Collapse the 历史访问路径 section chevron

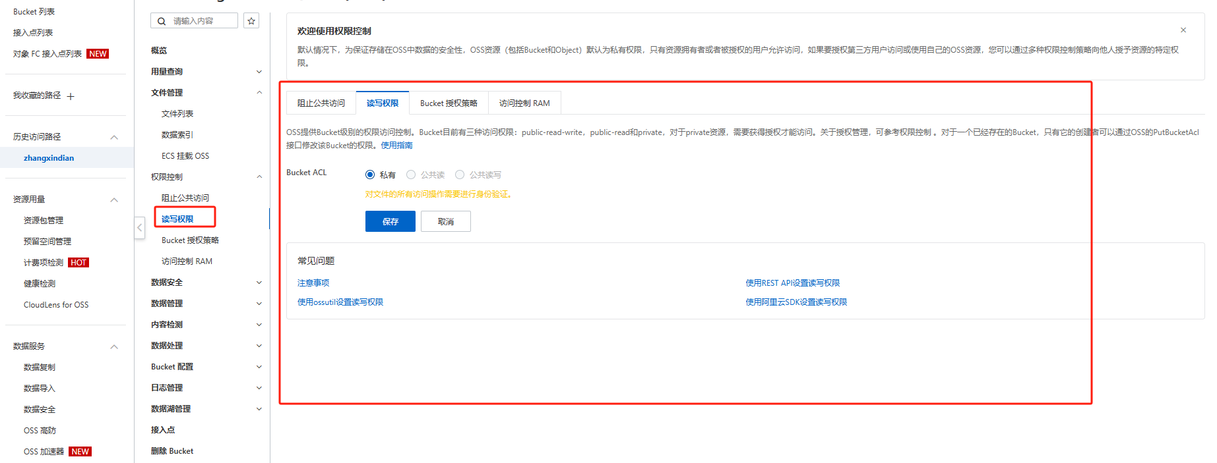tap(114, 137)
